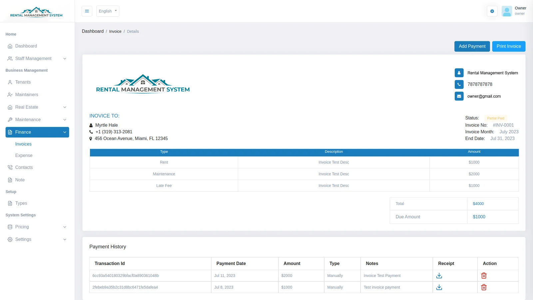Follow the Dashboard breadcrumb link
533x300 pixels.
click(93, 31)
